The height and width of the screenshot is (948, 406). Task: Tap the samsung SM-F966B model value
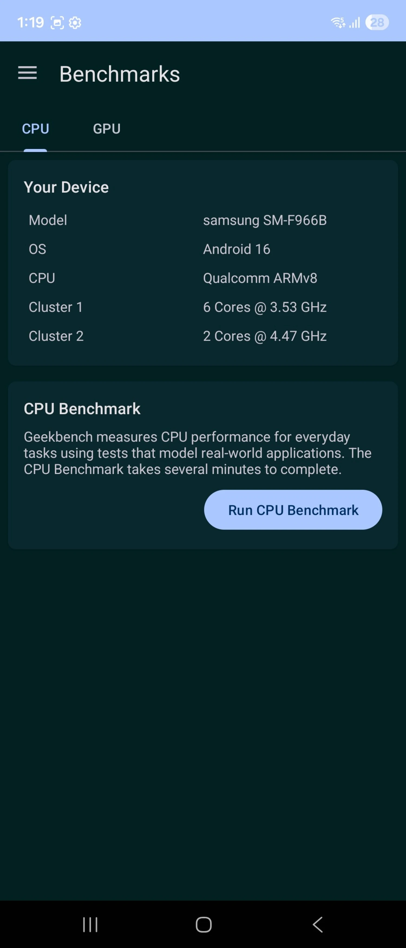[265, 220]
